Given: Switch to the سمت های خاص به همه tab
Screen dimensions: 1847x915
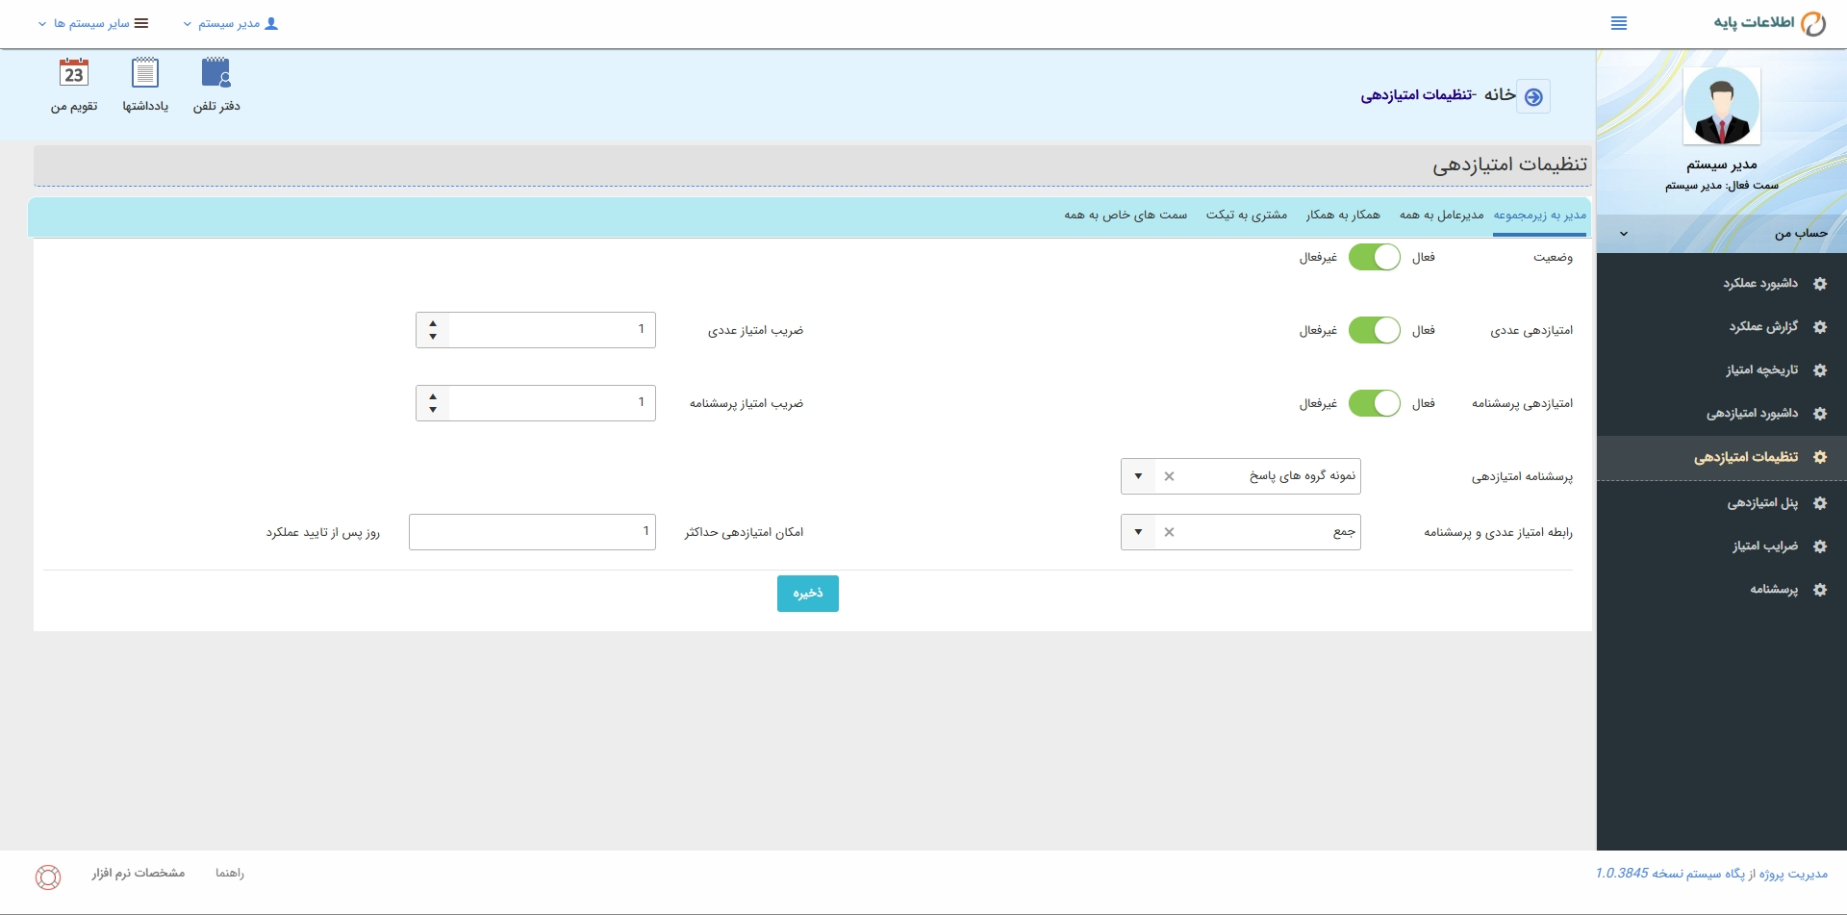Looking at the screenshot, I should (x=1126, y=216).
